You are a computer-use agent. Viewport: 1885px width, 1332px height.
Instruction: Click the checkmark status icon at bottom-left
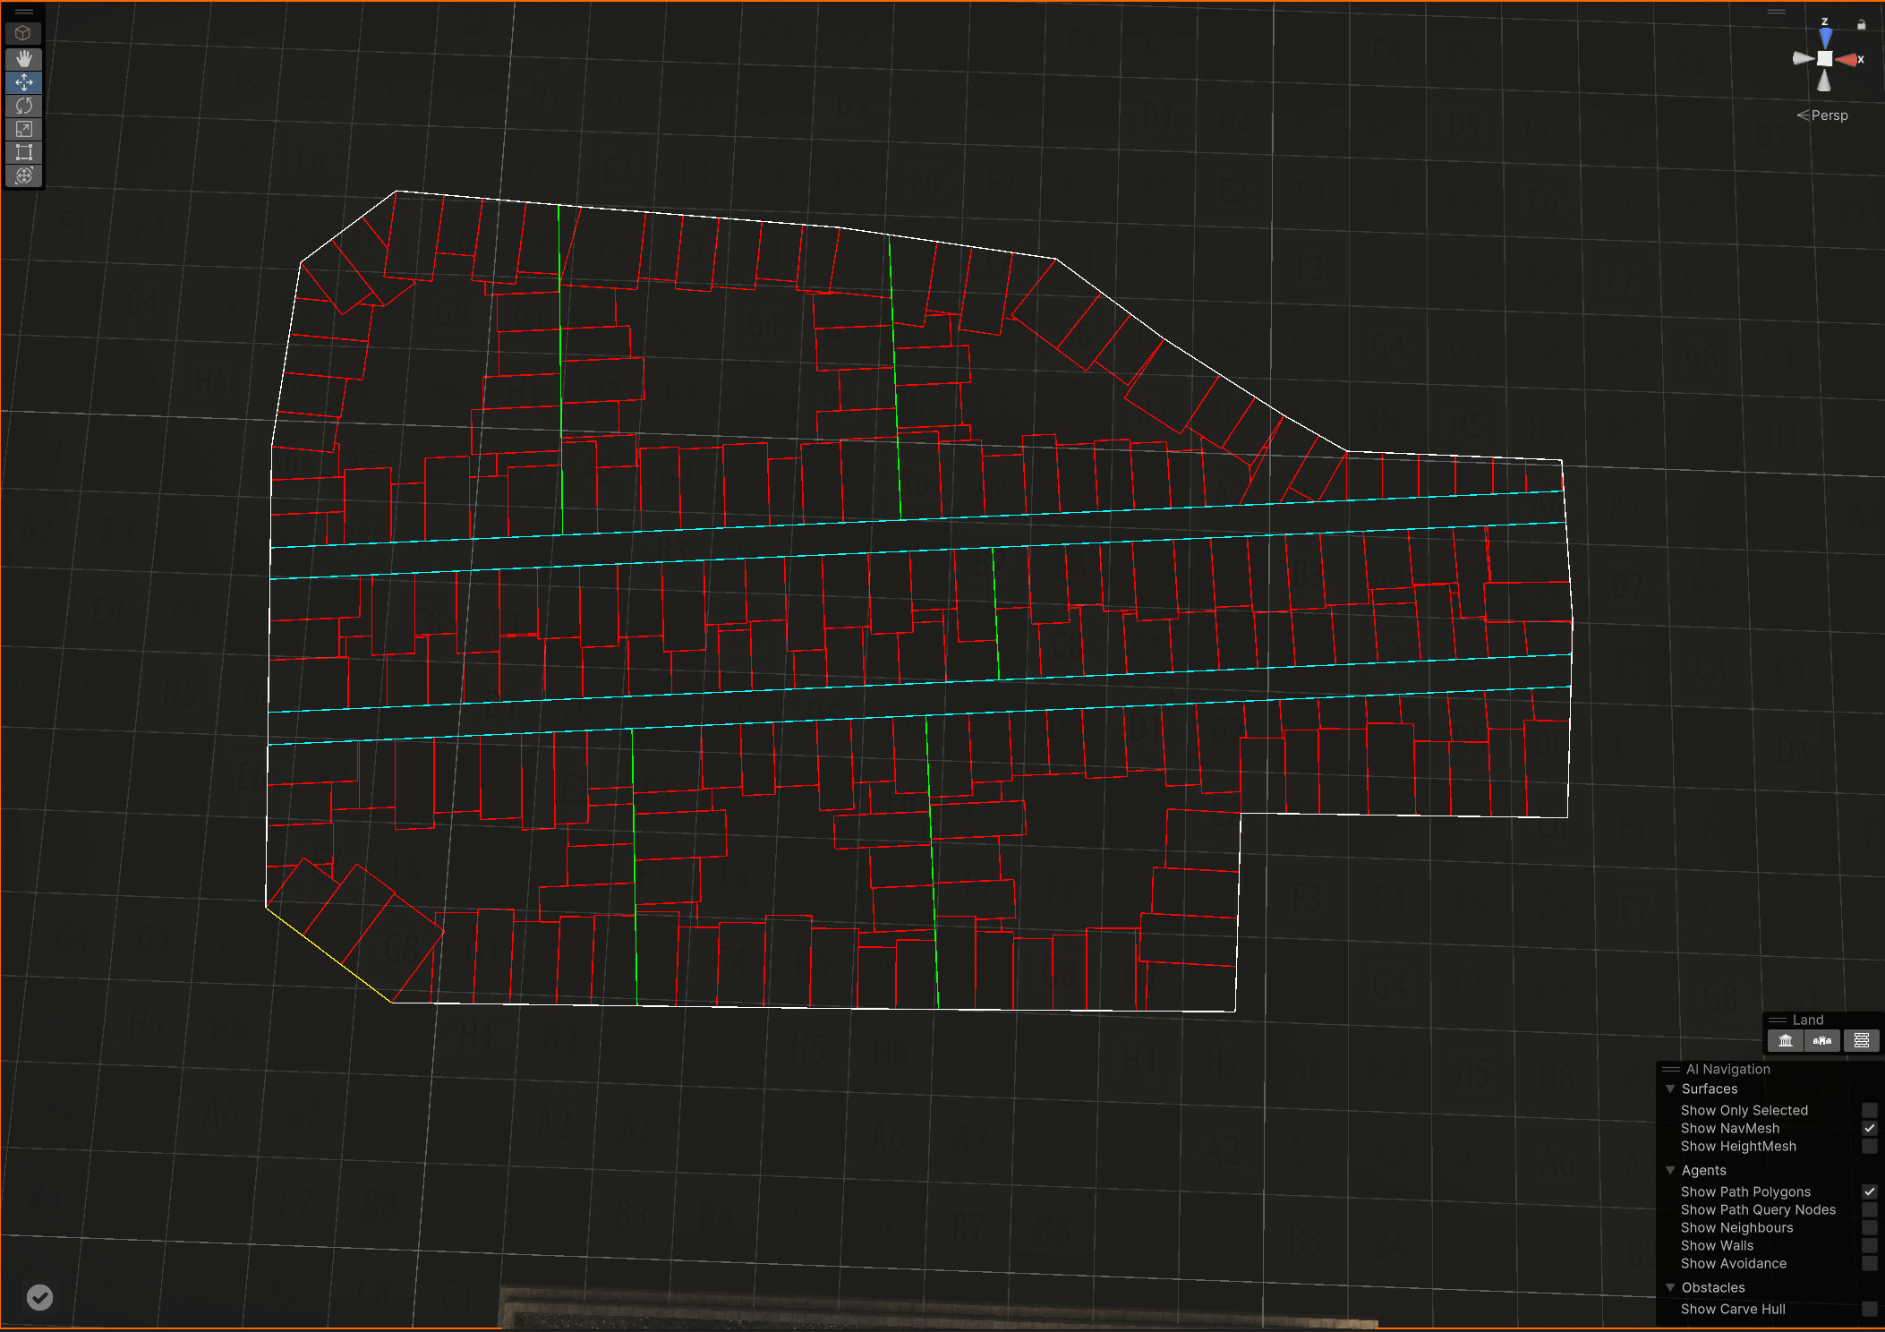[x=39, y=1297]
